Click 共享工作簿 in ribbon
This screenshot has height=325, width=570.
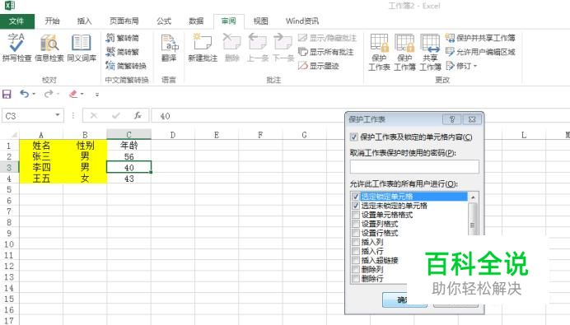(430, 52)
